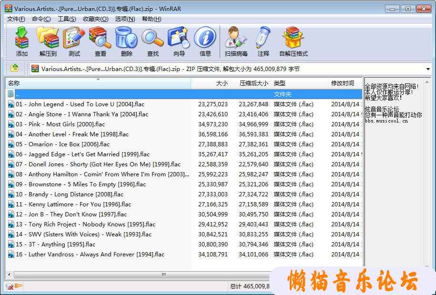Click the 扫描病毒 (Virus Scan) icon

(236, 38)
